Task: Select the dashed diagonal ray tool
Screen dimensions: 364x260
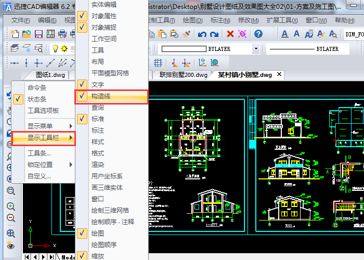Action: coord(62,63)
